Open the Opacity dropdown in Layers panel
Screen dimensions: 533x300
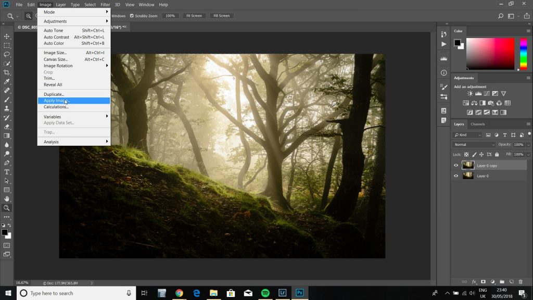tap(528, 144)
